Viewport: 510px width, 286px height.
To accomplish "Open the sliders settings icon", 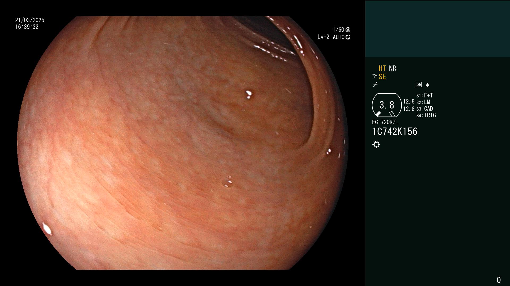I will point(419,85).
